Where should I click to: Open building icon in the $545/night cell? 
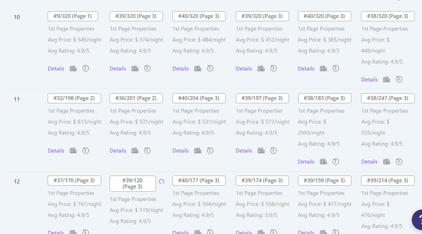73,68
